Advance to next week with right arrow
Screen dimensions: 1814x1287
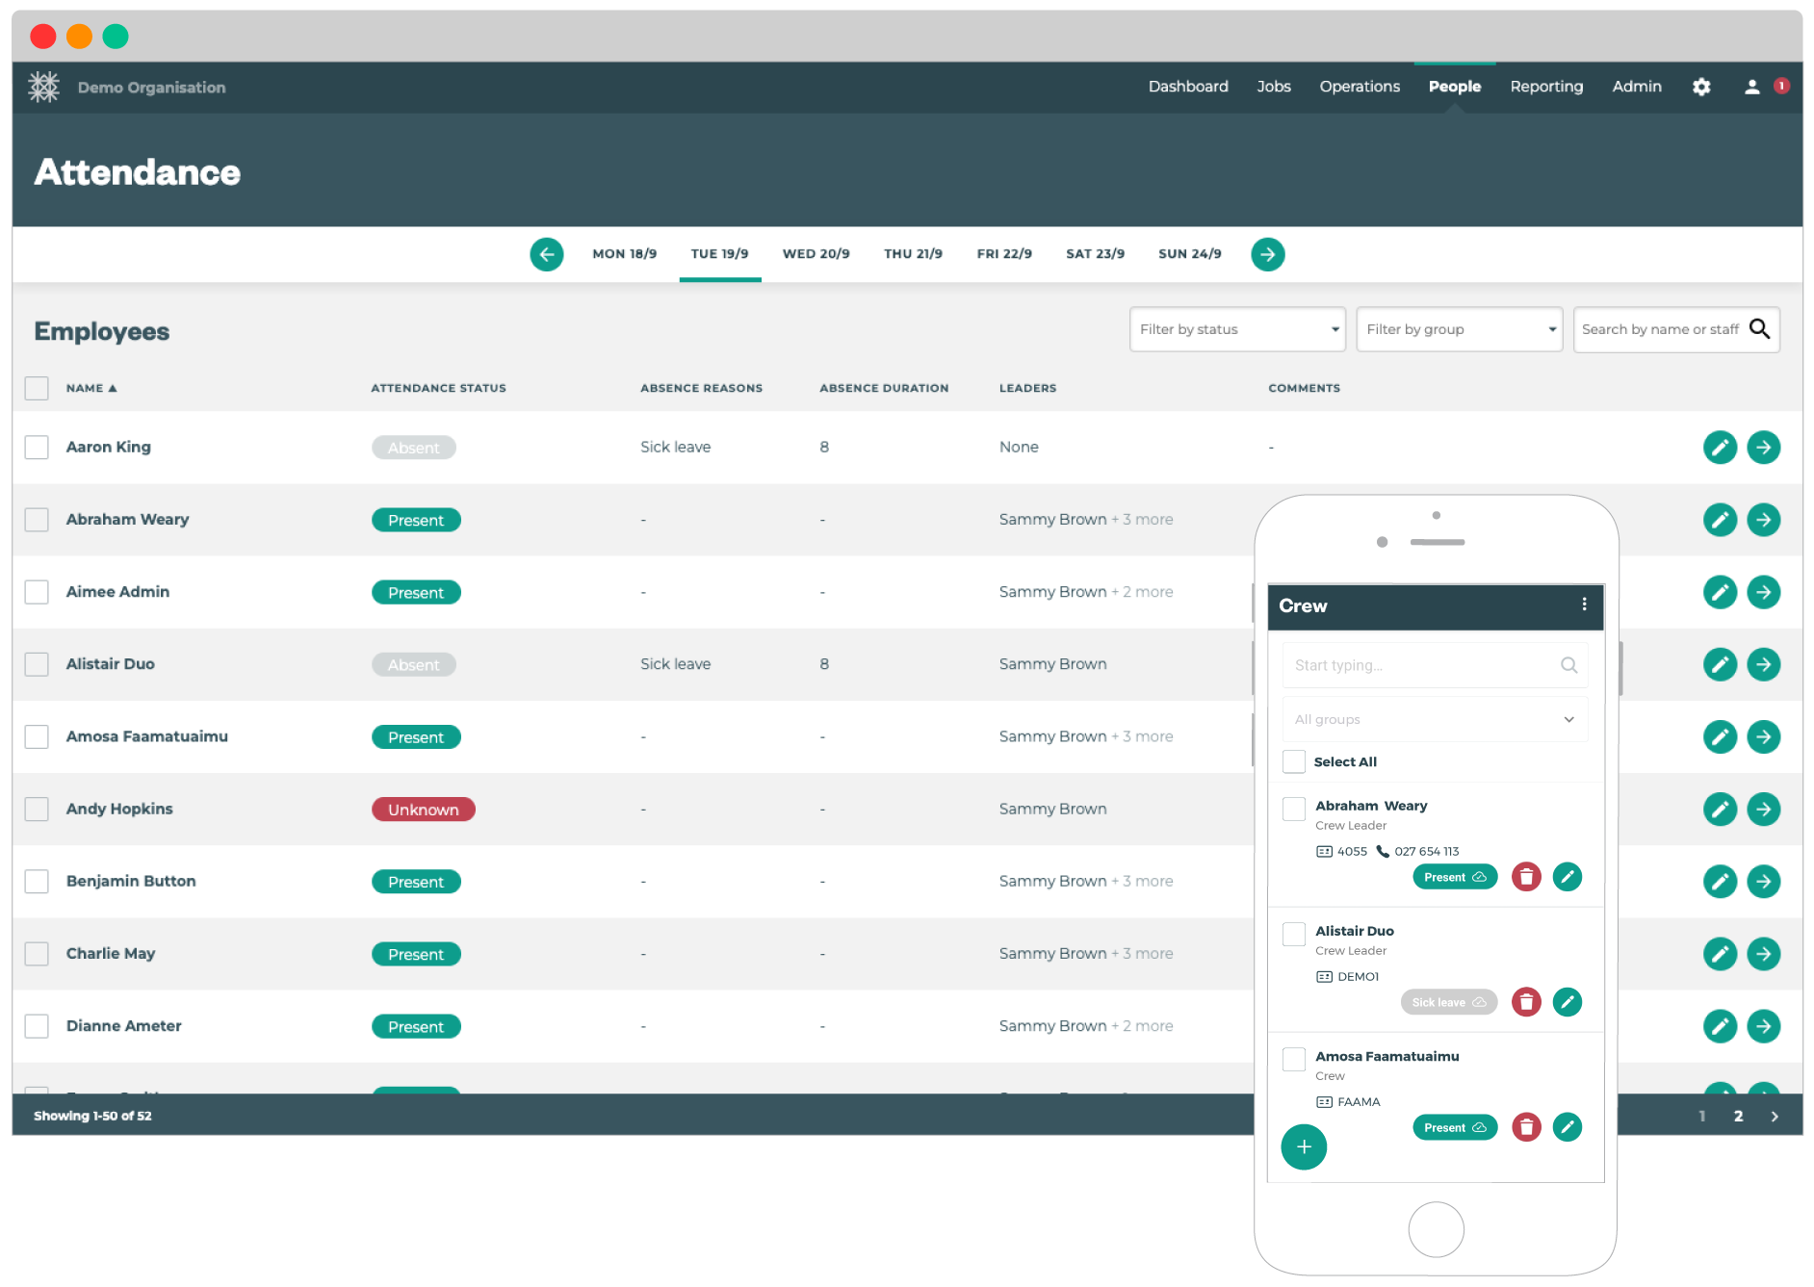(x=1267, y=254)
